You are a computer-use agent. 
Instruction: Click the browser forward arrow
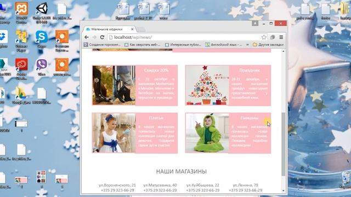click(x=94, y=37)
